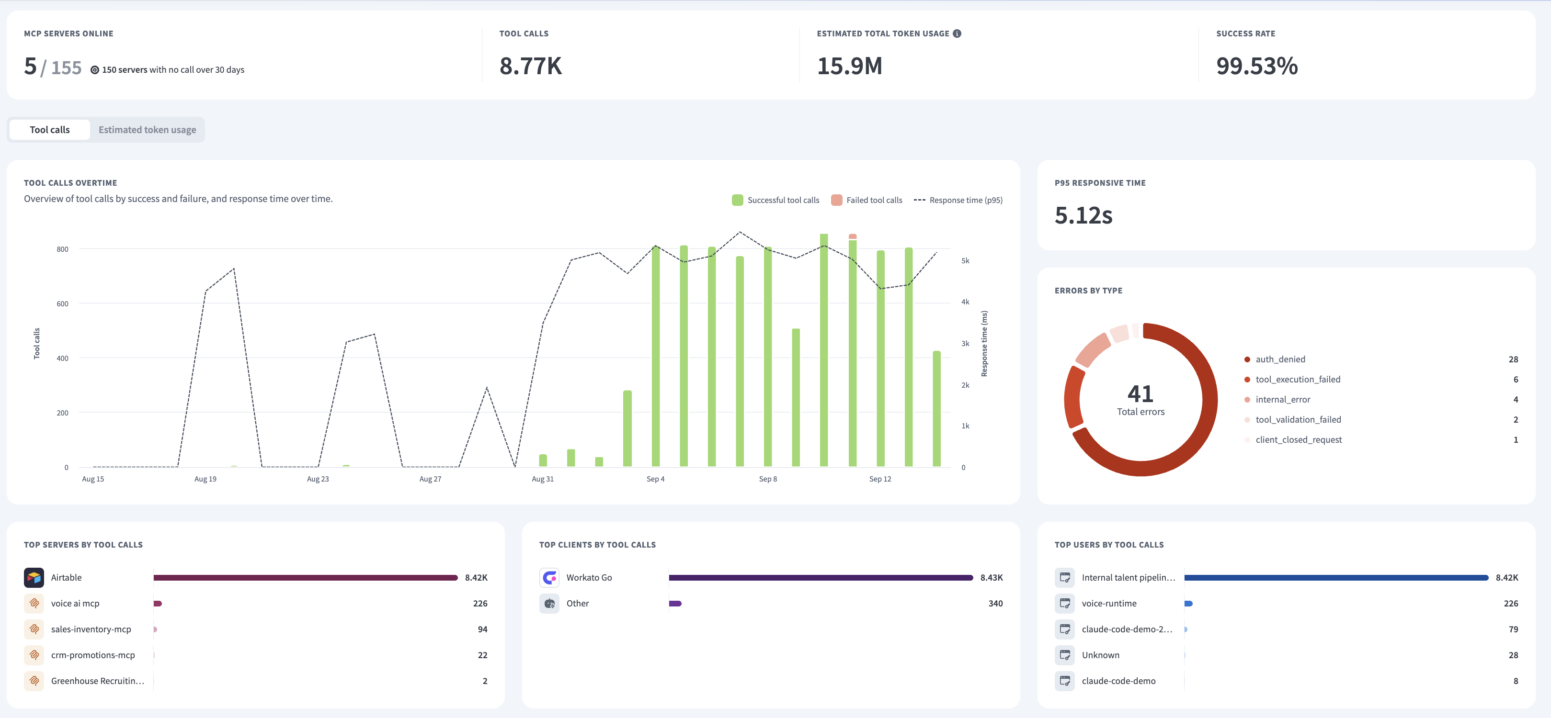Click the Greenhouse Recruiting server icon
The height and width of the screenshot is (718, 1551).
pos(34,681)
